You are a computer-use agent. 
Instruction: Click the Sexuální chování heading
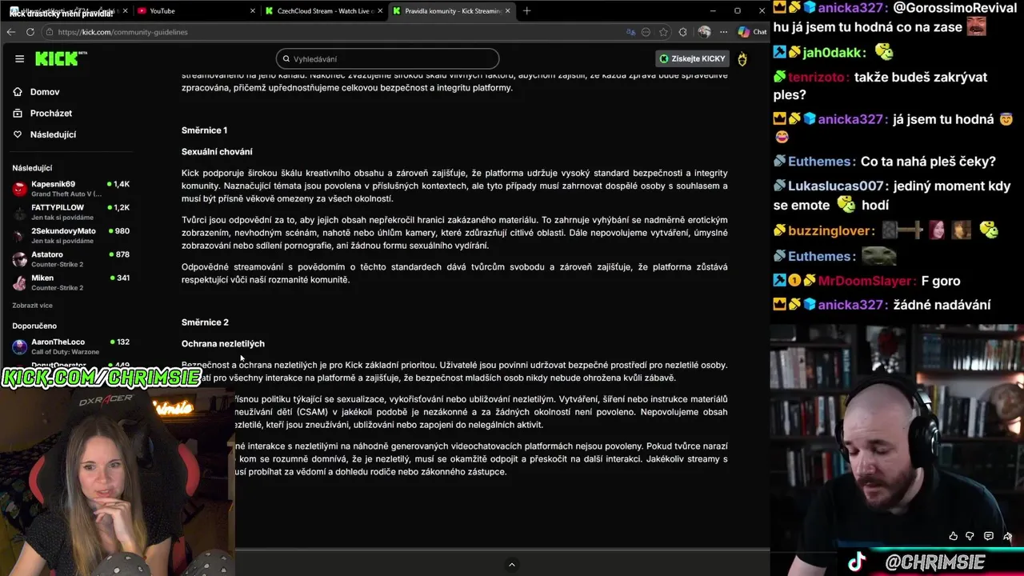point(217,151)
